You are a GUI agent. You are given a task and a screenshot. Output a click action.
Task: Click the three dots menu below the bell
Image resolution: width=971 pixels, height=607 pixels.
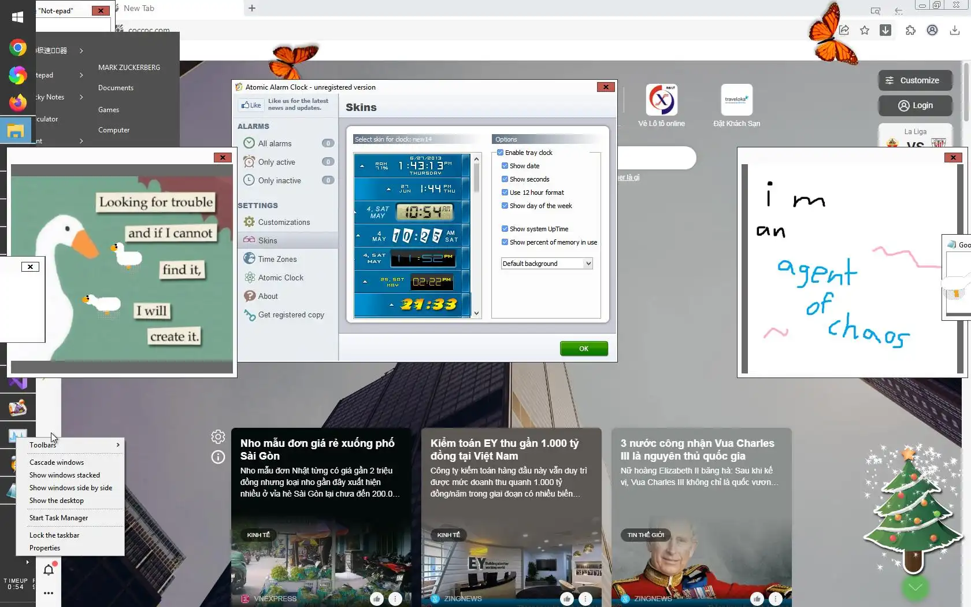coord(49,593)
